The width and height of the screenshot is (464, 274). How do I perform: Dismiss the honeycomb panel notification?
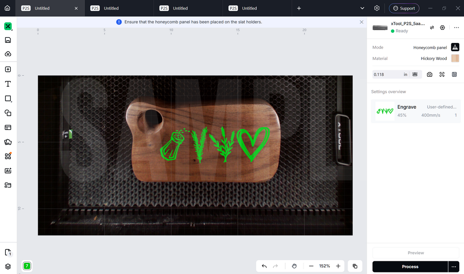click(x=362, y=22)
